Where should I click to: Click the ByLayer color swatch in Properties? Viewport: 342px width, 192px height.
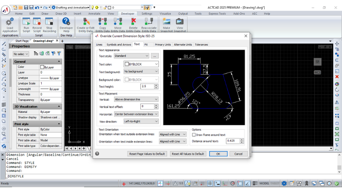pyautogui.click(x=42, y=67)
